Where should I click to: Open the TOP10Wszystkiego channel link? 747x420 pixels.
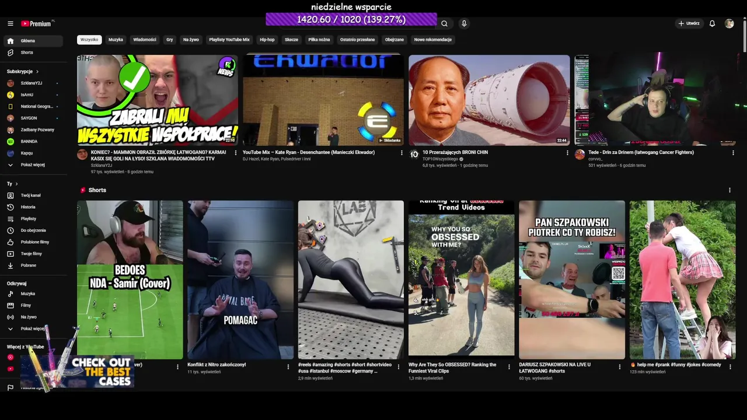(x=439, y=159)
